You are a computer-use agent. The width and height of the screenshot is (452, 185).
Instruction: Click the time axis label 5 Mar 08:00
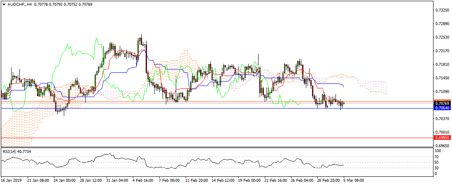click(354, 180)
